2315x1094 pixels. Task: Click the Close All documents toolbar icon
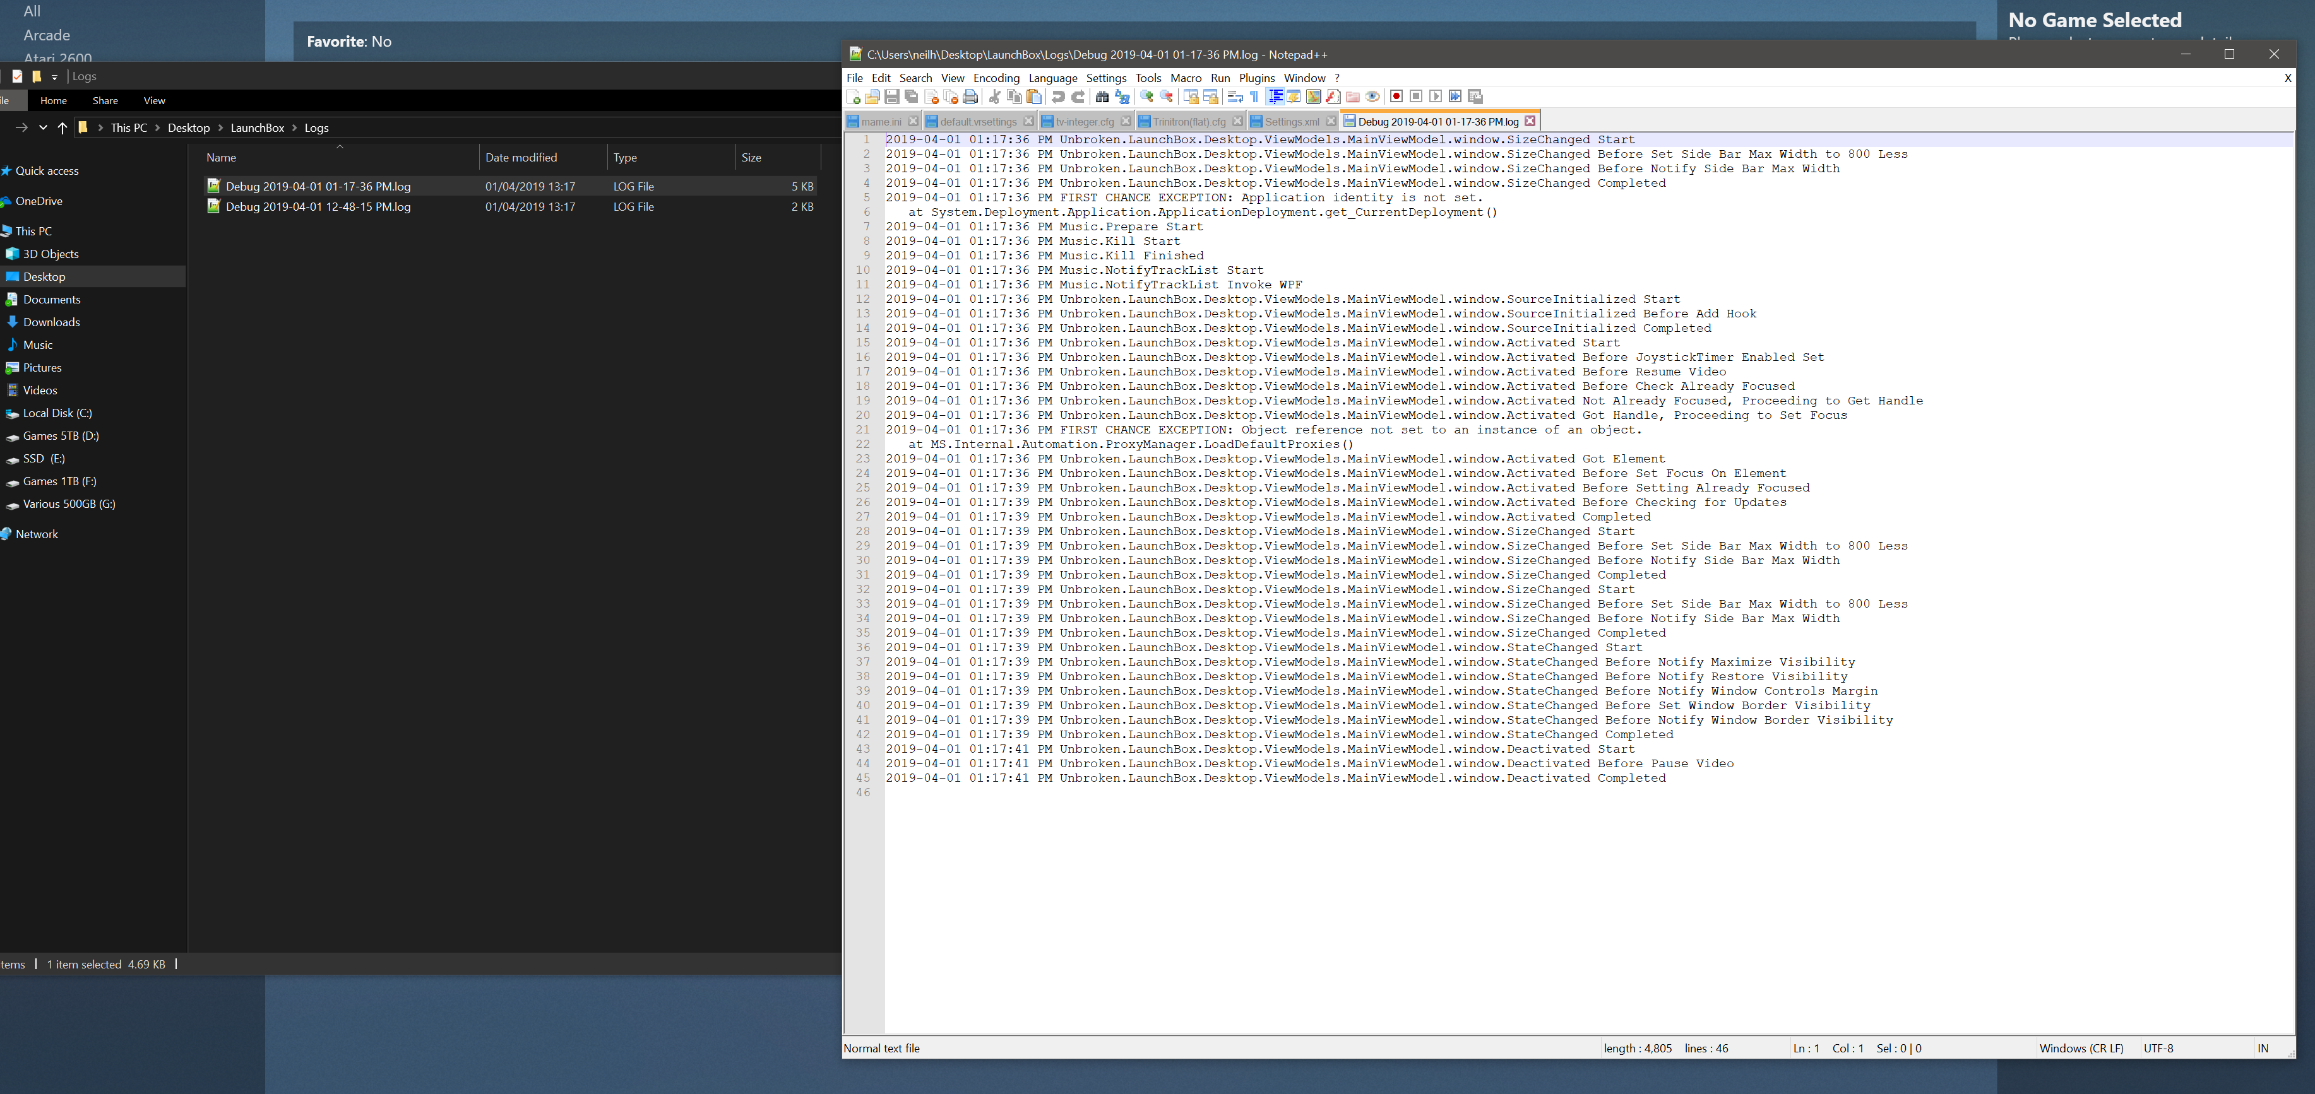tap(951, 97)
